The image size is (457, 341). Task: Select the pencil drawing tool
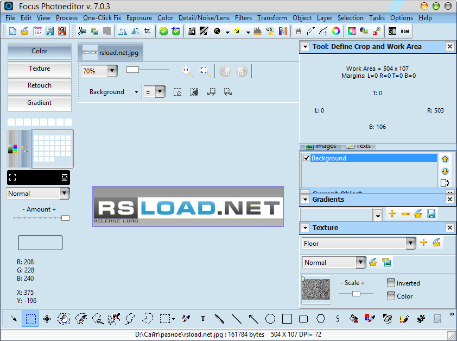(x=219, y=319)
